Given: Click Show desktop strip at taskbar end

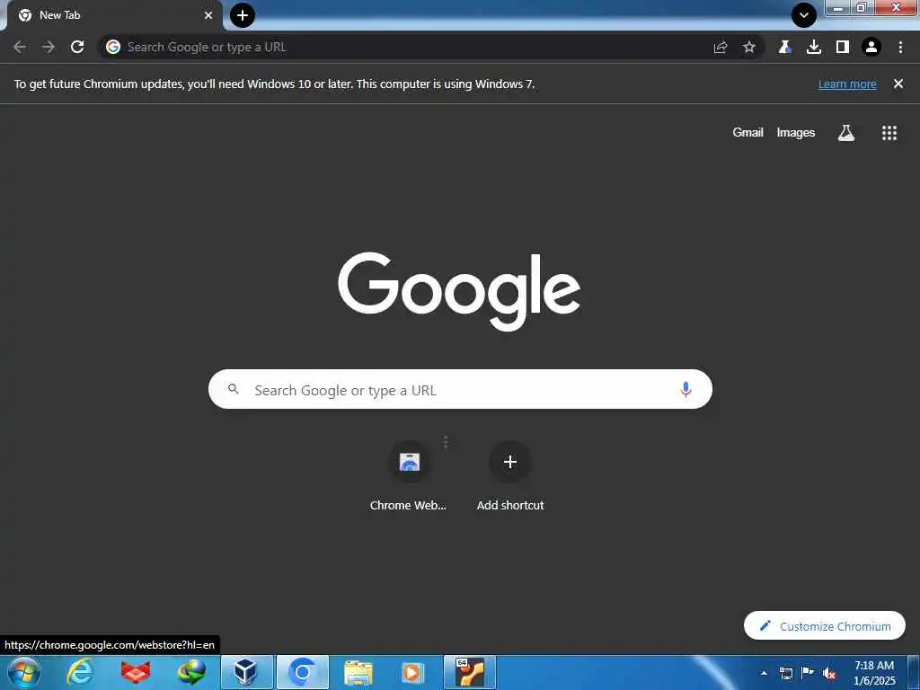Looking at the screenshot, I should [914, 673].
